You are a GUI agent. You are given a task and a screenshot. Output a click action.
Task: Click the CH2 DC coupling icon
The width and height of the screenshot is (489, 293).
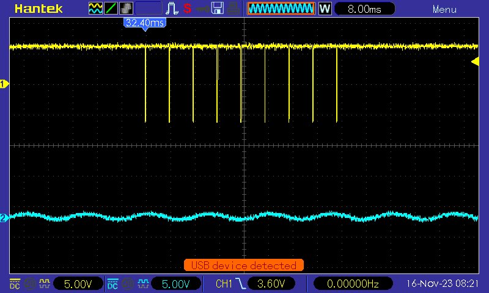112,284
